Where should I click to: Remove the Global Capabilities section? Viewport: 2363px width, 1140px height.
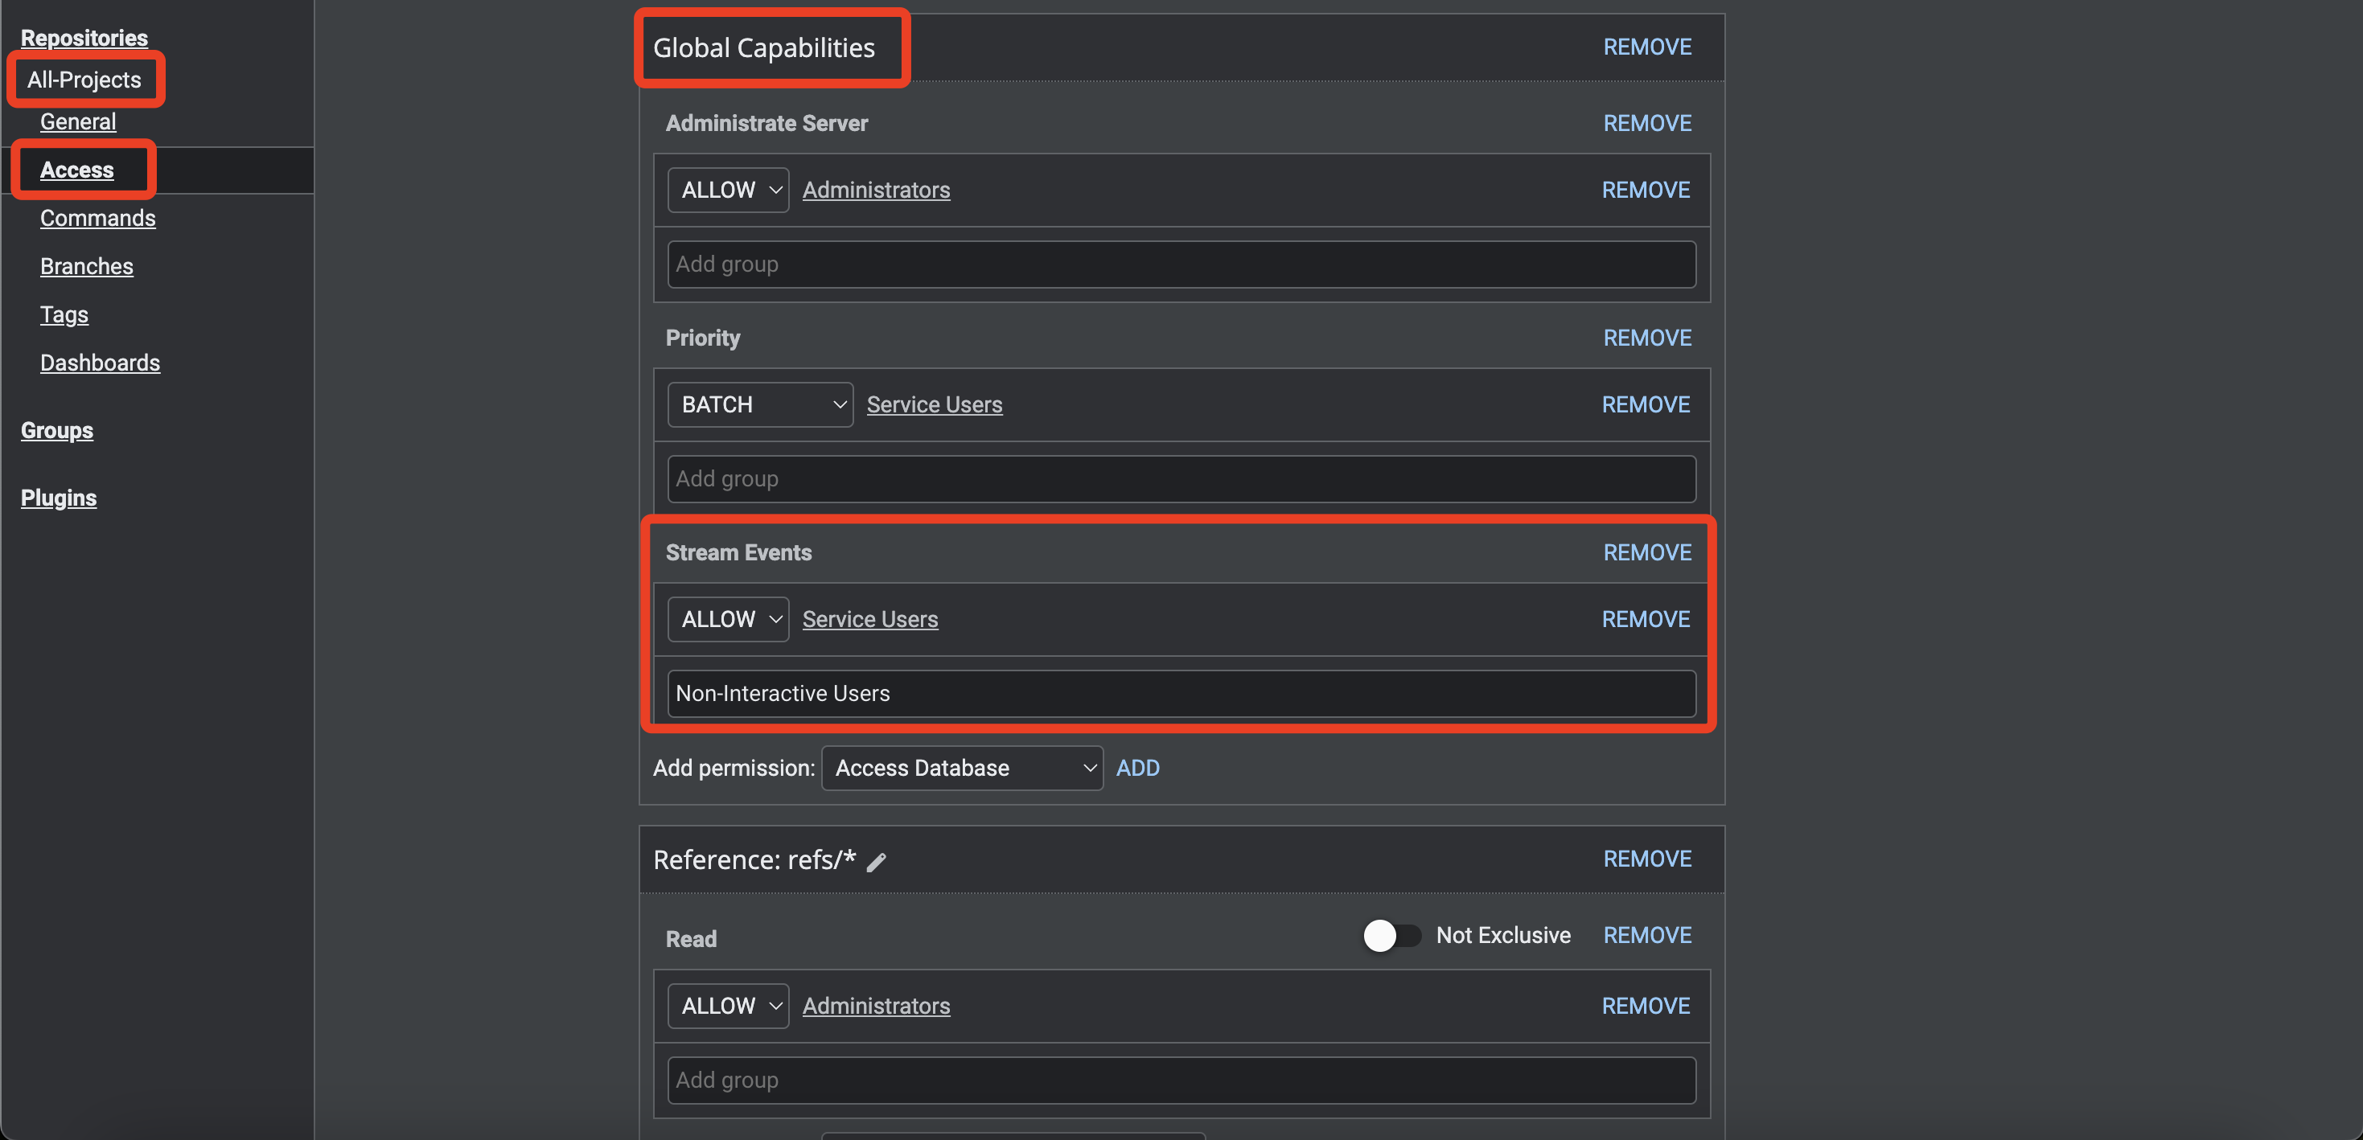coord(1646,47)
